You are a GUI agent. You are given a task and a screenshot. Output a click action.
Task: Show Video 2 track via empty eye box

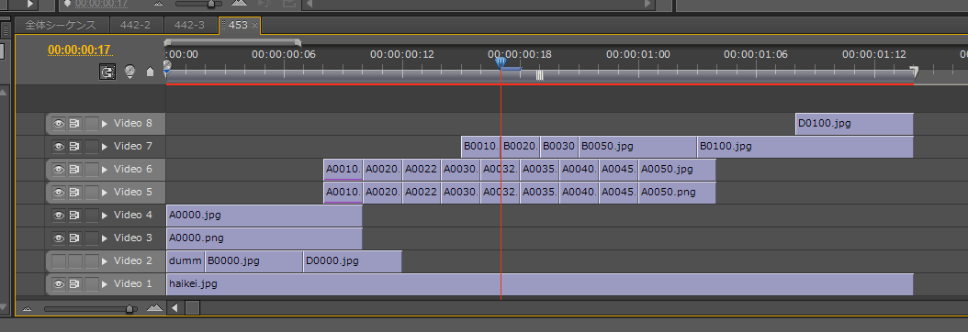coord(59,261)
